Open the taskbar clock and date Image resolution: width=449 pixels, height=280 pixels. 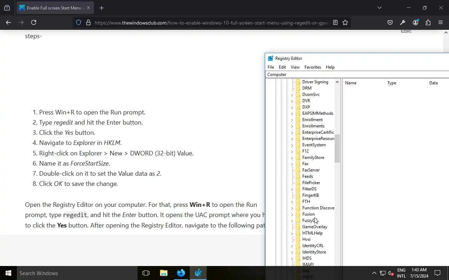coord(419,273)
